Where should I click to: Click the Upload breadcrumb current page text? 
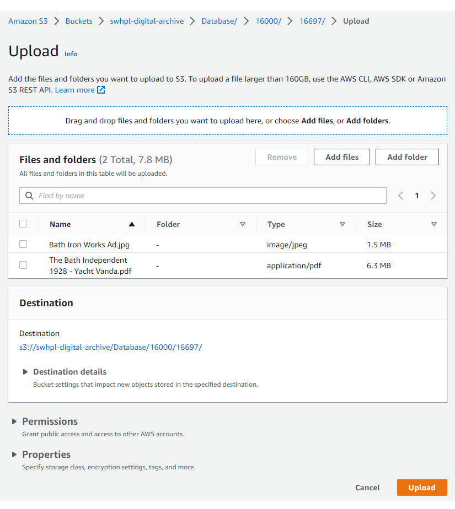(x=356, y=21)
